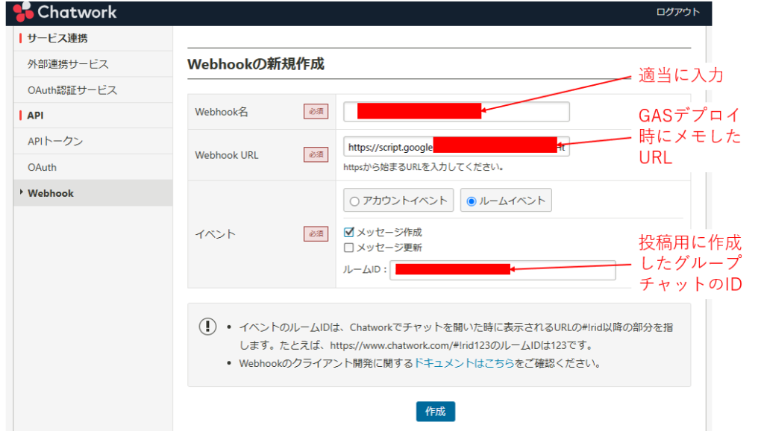Click the exclamation info icon
Viewport: 764px width, 431px height.
coord(207,327)
